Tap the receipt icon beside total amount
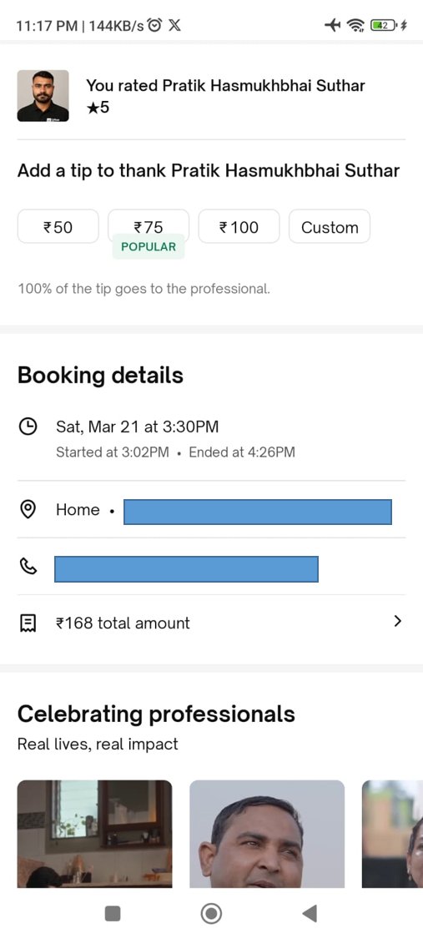This screenshot has height=939, width=423. click(x=28, y=623)
